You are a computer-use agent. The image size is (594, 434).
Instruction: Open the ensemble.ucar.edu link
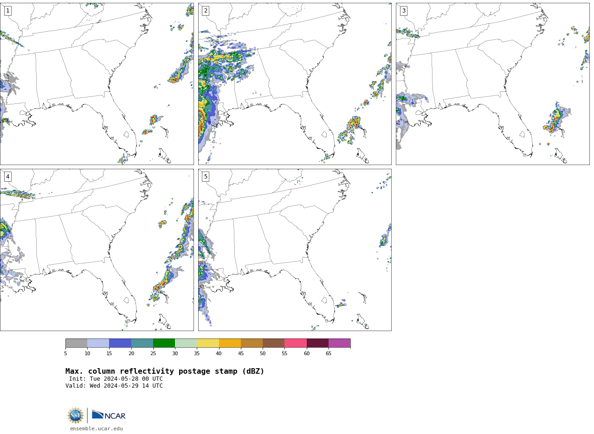[x=97, y=429]
